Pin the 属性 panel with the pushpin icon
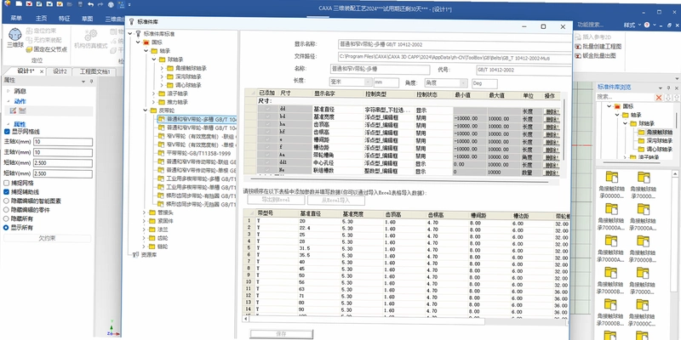 click(91, 81)
